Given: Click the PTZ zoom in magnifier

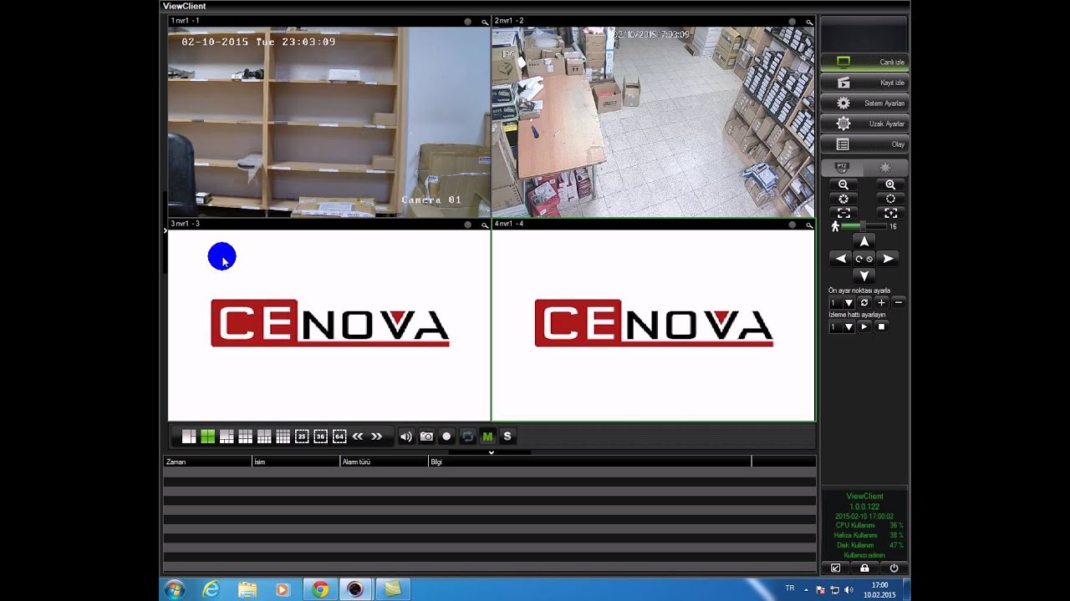Looking at the screenshot, I should pos(890,184).
